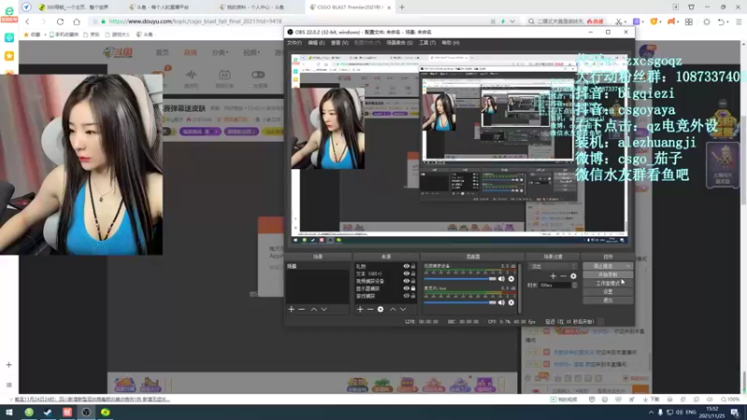747x420 pixels.
Task: Open the browser scissors screenshot tool
Action: pos(618,21)
